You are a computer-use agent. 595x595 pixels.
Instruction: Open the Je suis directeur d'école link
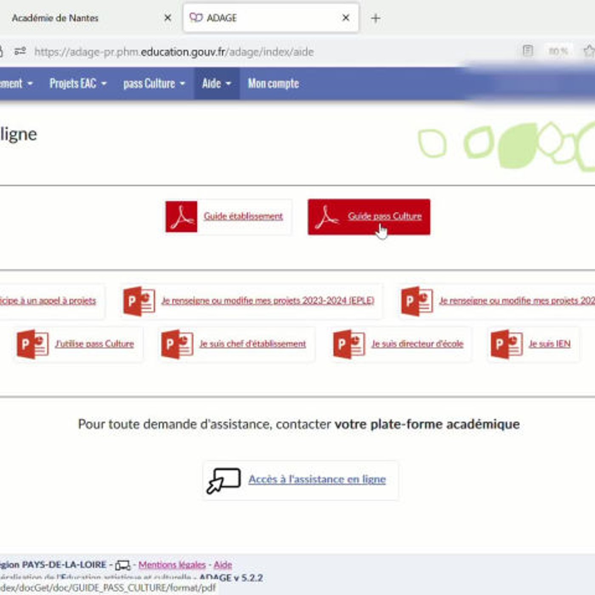point(417,344)
